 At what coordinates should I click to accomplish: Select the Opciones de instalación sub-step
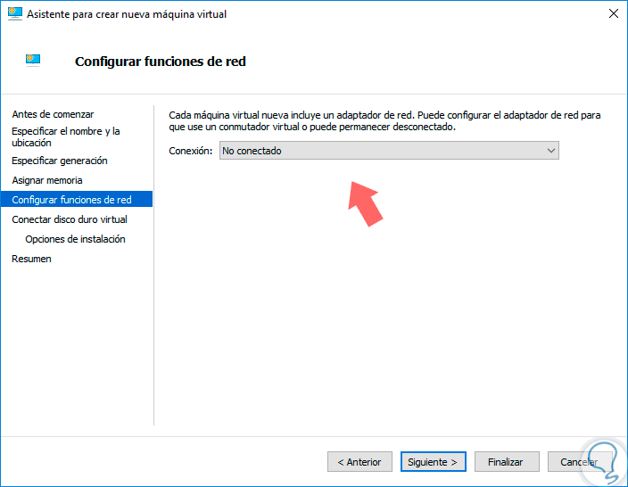[75, 239]
